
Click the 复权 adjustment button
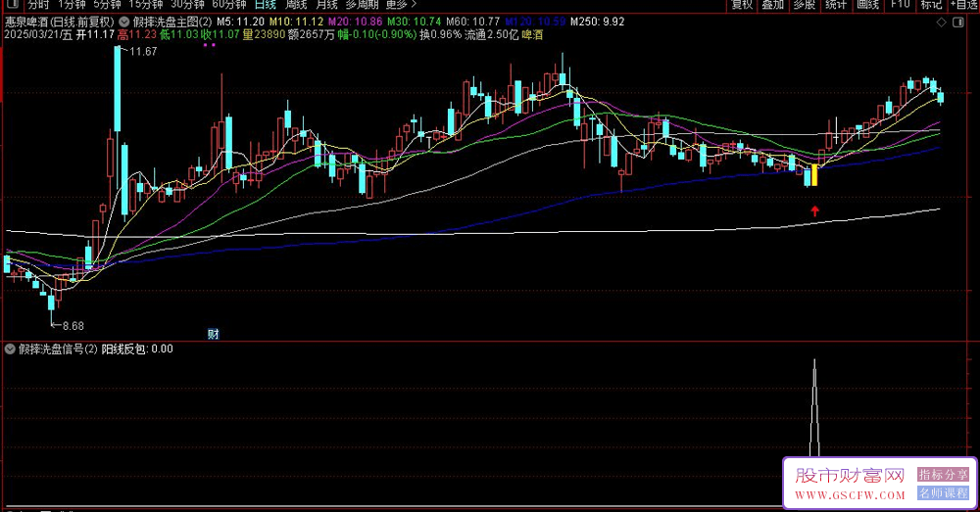[x=742, y=4]
